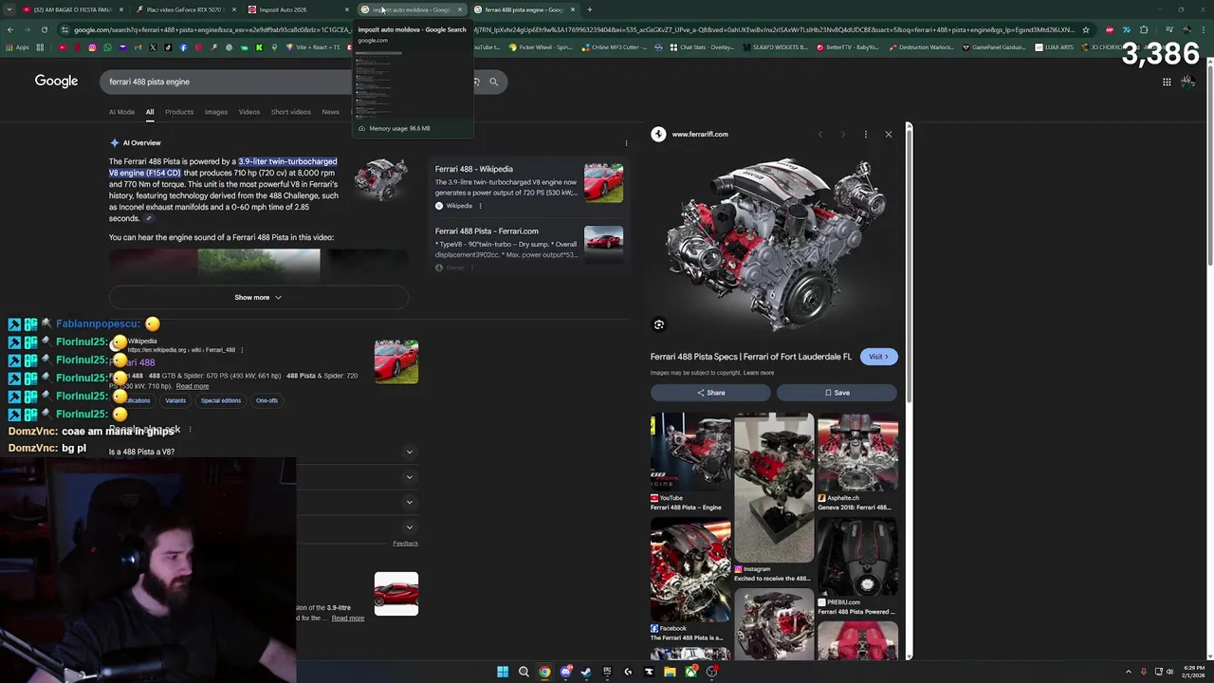Click the AI Overview engine image thumbnail
The image size is (1214, 683).
[x=381, y=180]
